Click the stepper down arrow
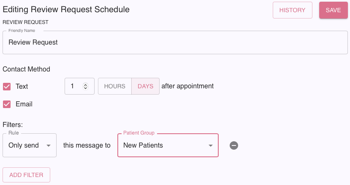Viewport: 350px width, 185px height. point(86,88)
